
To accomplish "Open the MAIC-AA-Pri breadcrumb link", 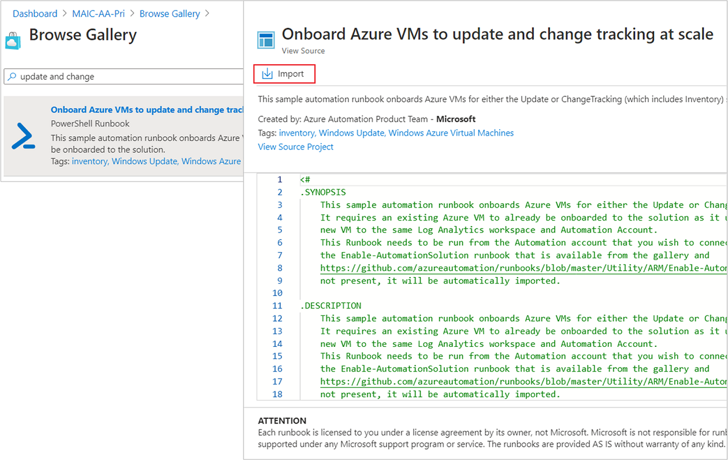I will click(x=98, y=13).
